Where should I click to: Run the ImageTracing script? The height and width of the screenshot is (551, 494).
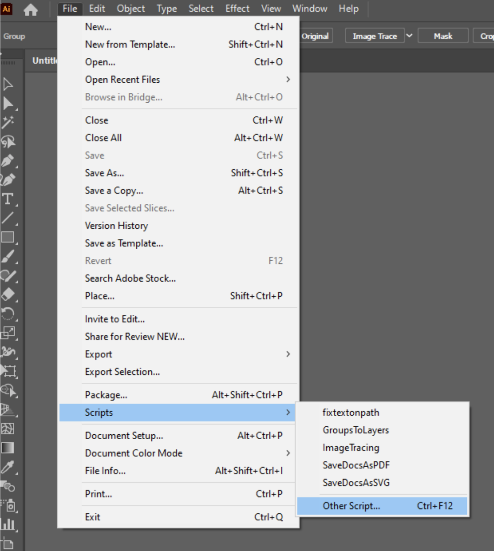click(x=382, y=448)
